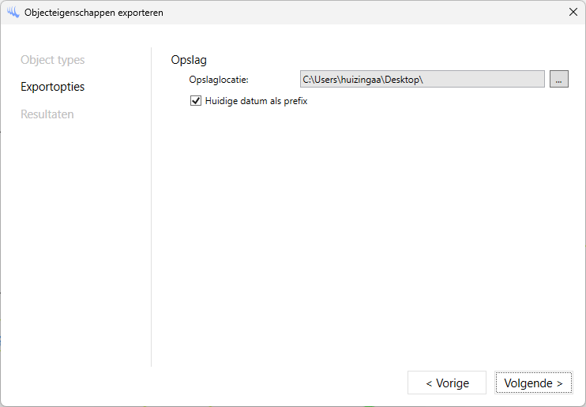586x407 pixels.
Task: Click the Volgende > button
Action: tap(533, 383)
